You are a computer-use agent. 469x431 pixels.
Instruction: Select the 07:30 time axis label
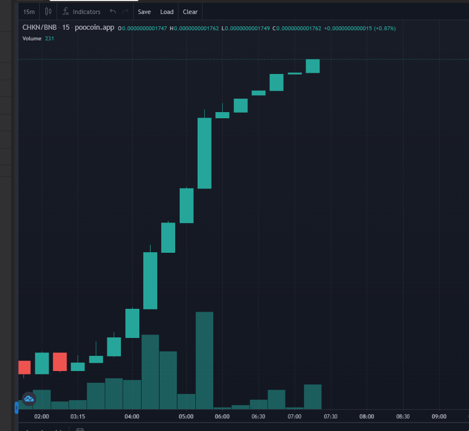coord(331,416)
